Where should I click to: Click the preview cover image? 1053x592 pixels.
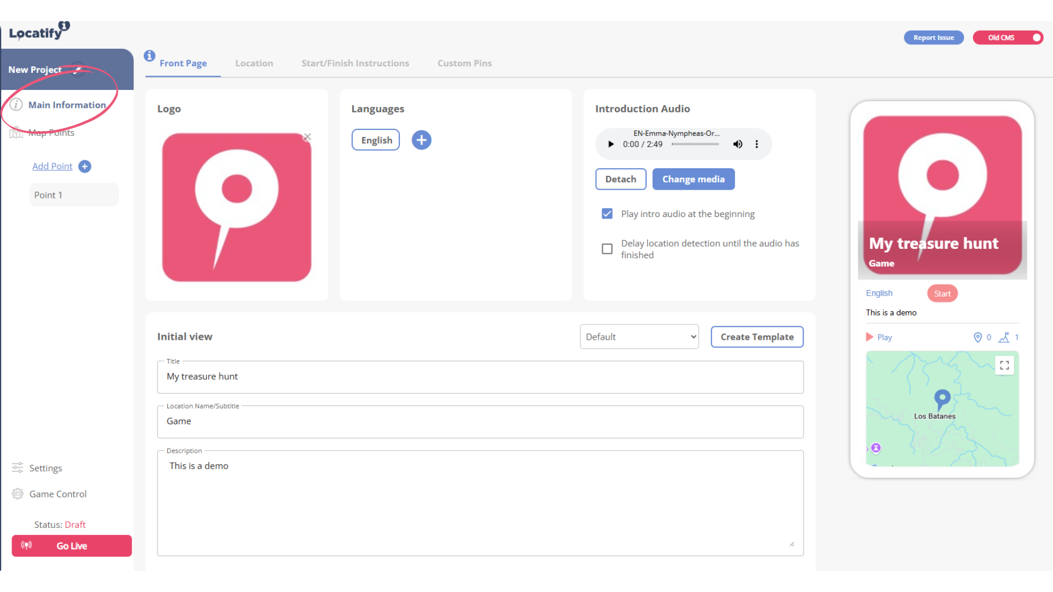point(942,195)
